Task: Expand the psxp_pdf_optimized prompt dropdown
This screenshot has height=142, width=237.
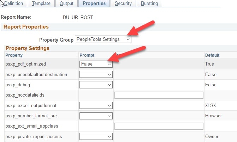Action: [96, 64]
